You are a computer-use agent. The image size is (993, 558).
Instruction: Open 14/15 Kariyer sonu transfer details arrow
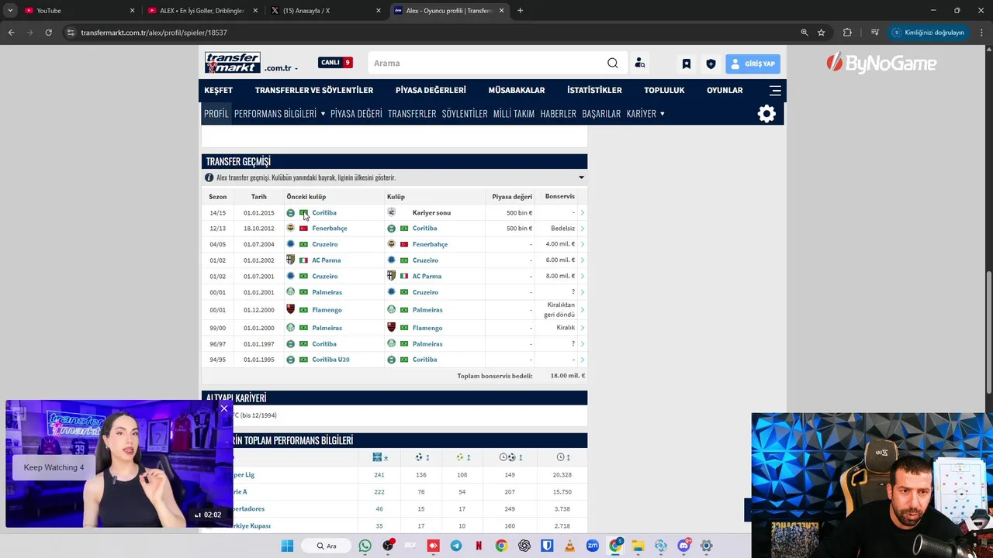coord(582,212)
